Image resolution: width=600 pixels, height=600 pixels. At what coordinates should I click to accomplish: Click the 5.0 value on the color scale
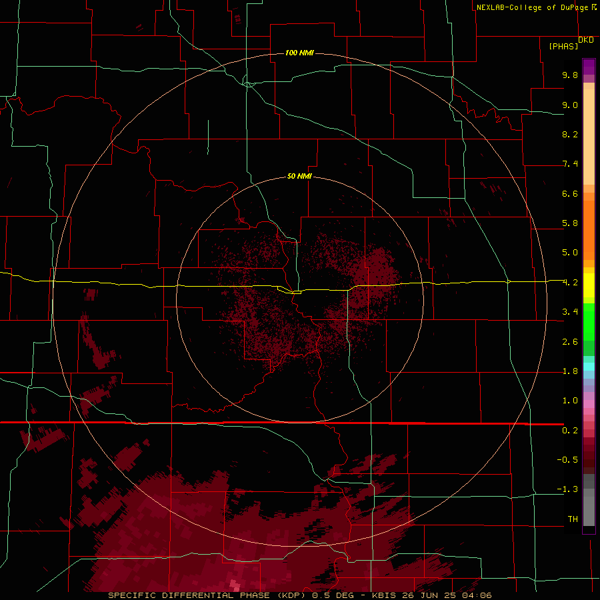coord(570,253)
